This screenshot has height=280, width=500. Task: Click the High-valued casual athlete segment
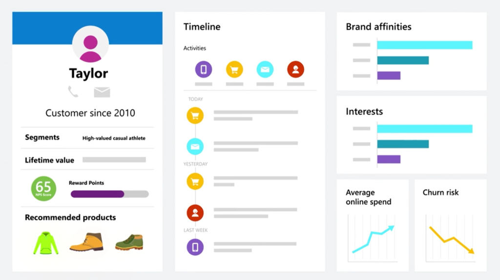pyautogui.click(x=114, y=138)
